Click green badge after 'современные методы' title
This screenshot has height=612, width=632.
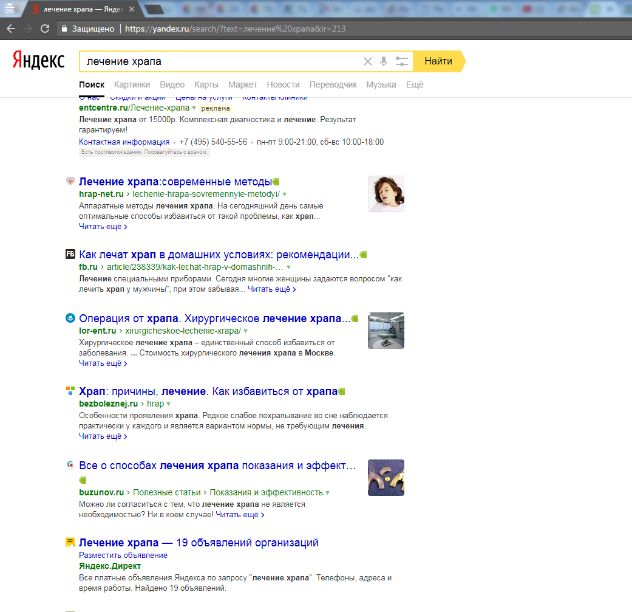click(276, 182)
